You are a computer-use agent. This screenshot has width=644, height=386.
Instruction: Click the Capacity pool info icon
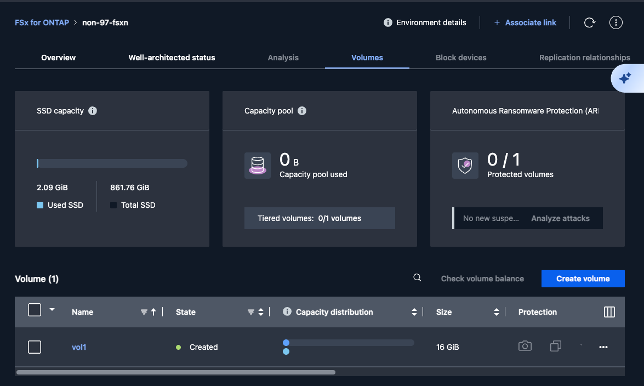click(302, 111)
